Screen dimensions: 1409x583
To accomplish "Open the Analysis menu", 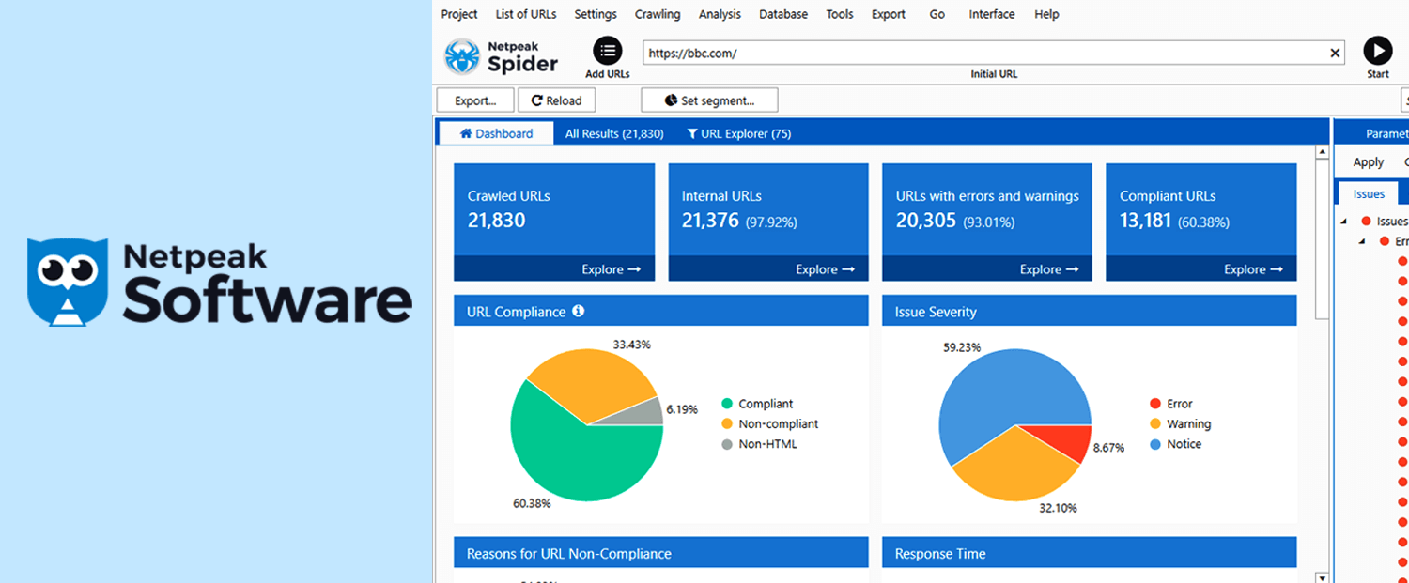I will (x=720, y=14).
